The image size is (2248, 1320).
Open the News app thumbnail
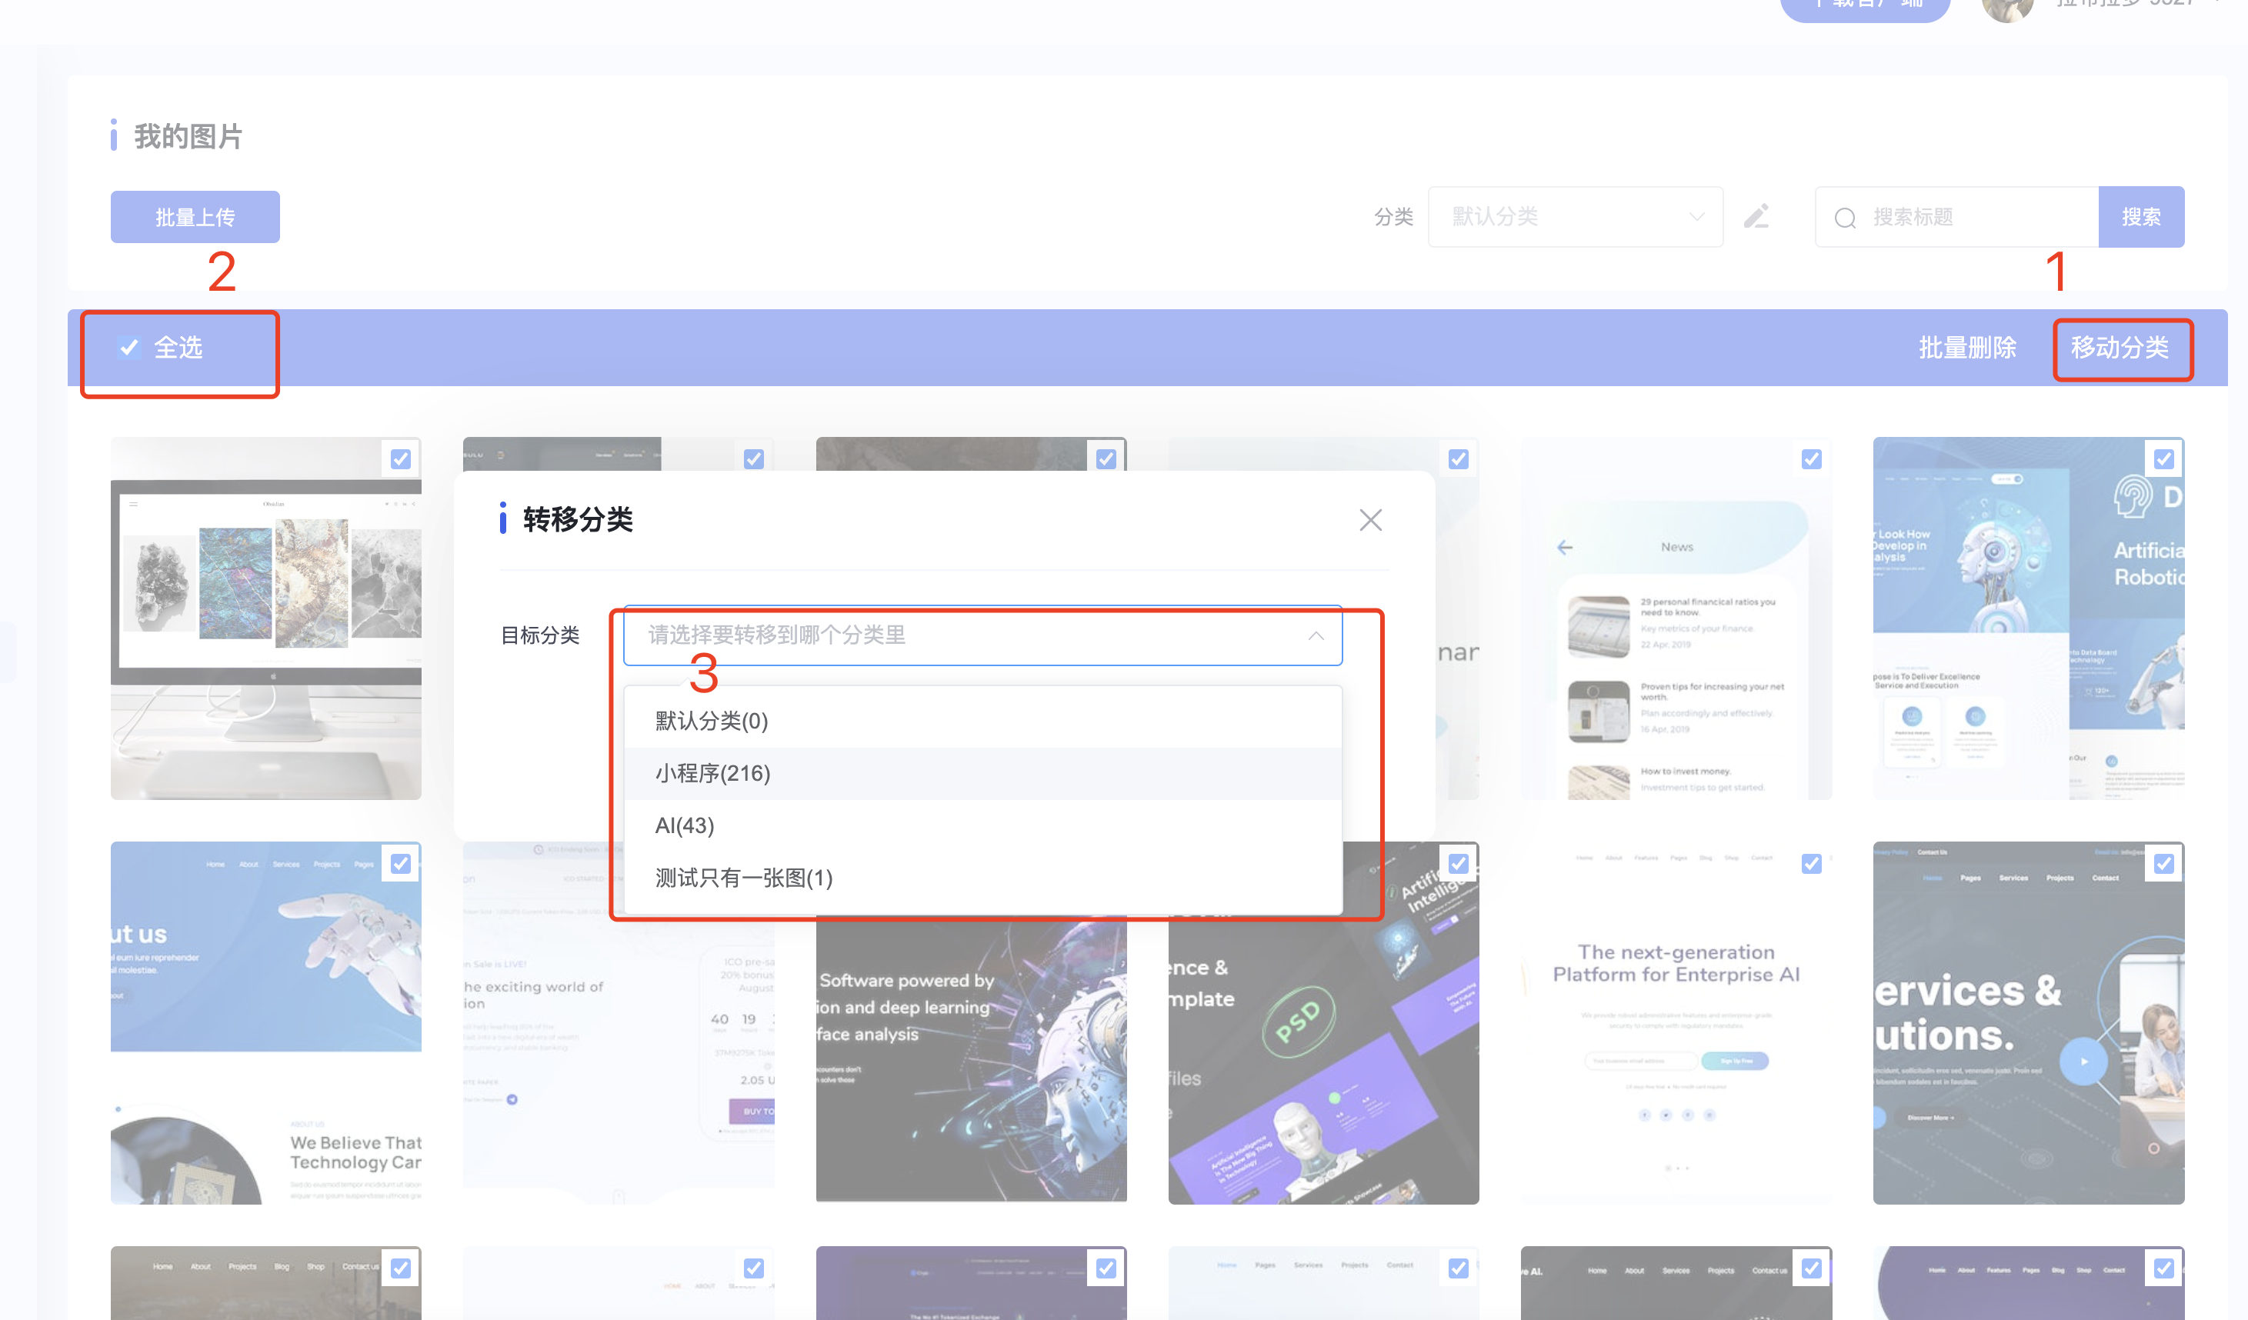click(x=1676, y=618)
